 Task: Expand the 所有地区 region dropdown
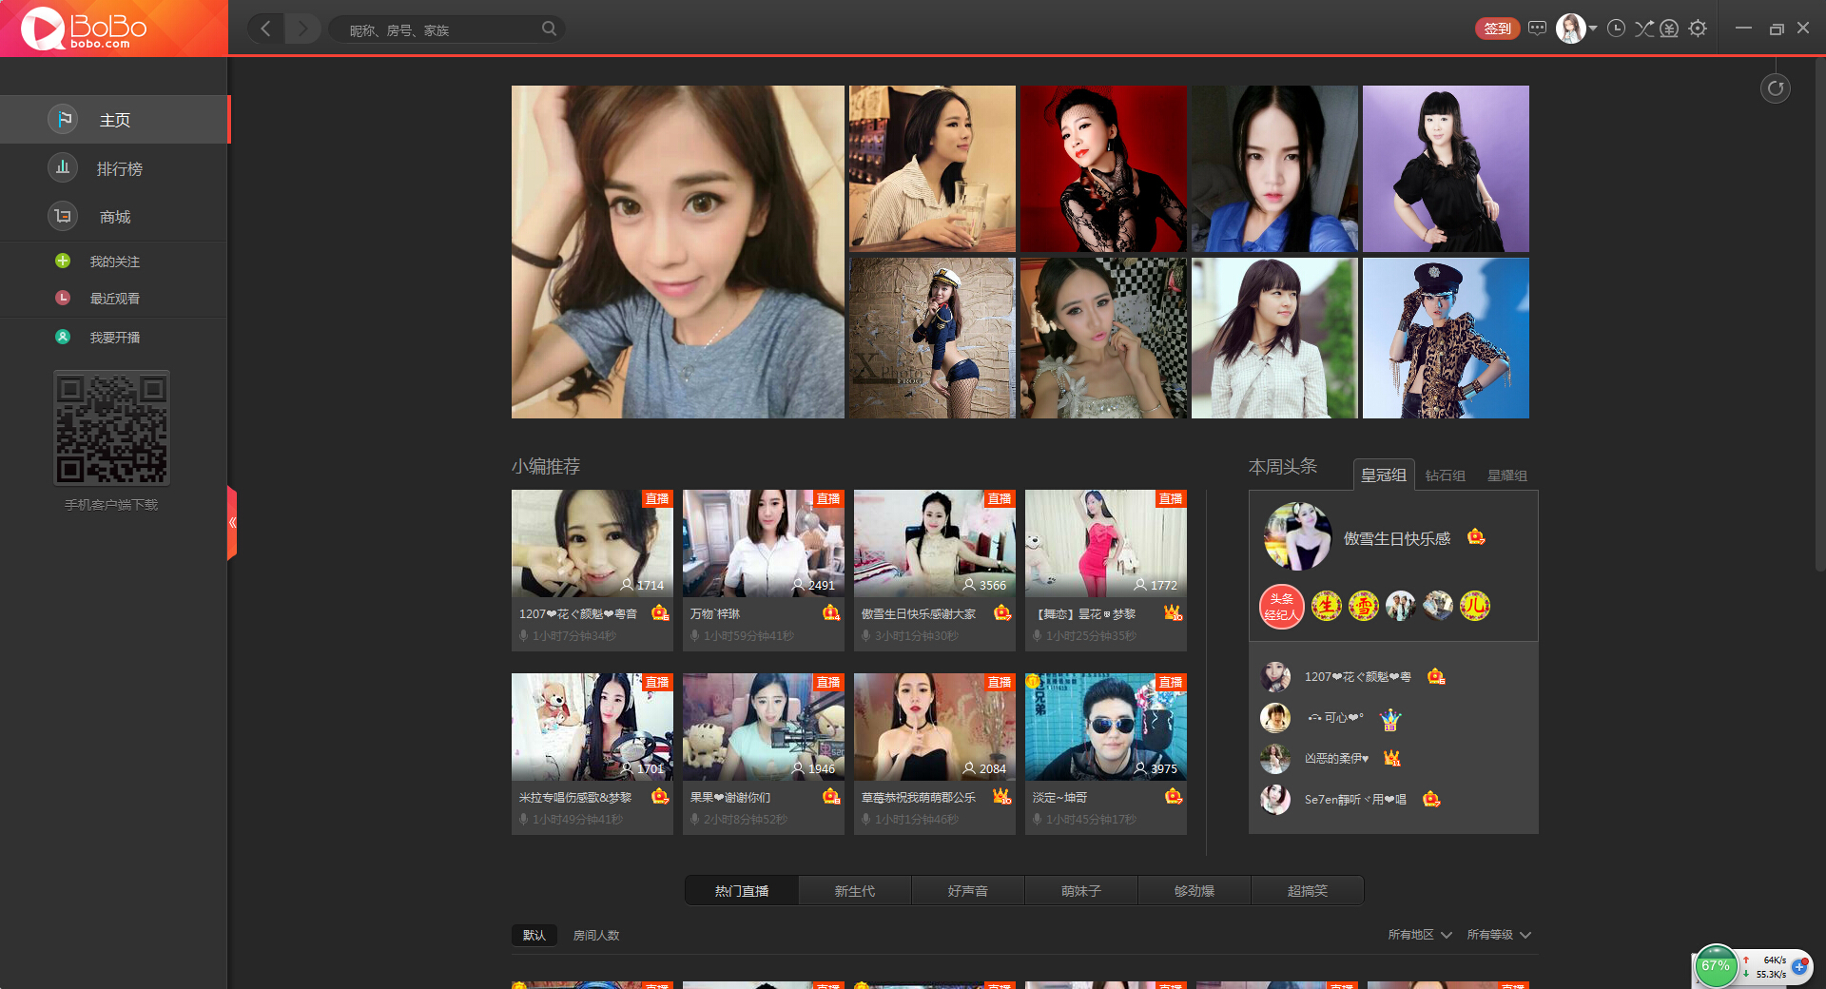point(1420,935)
